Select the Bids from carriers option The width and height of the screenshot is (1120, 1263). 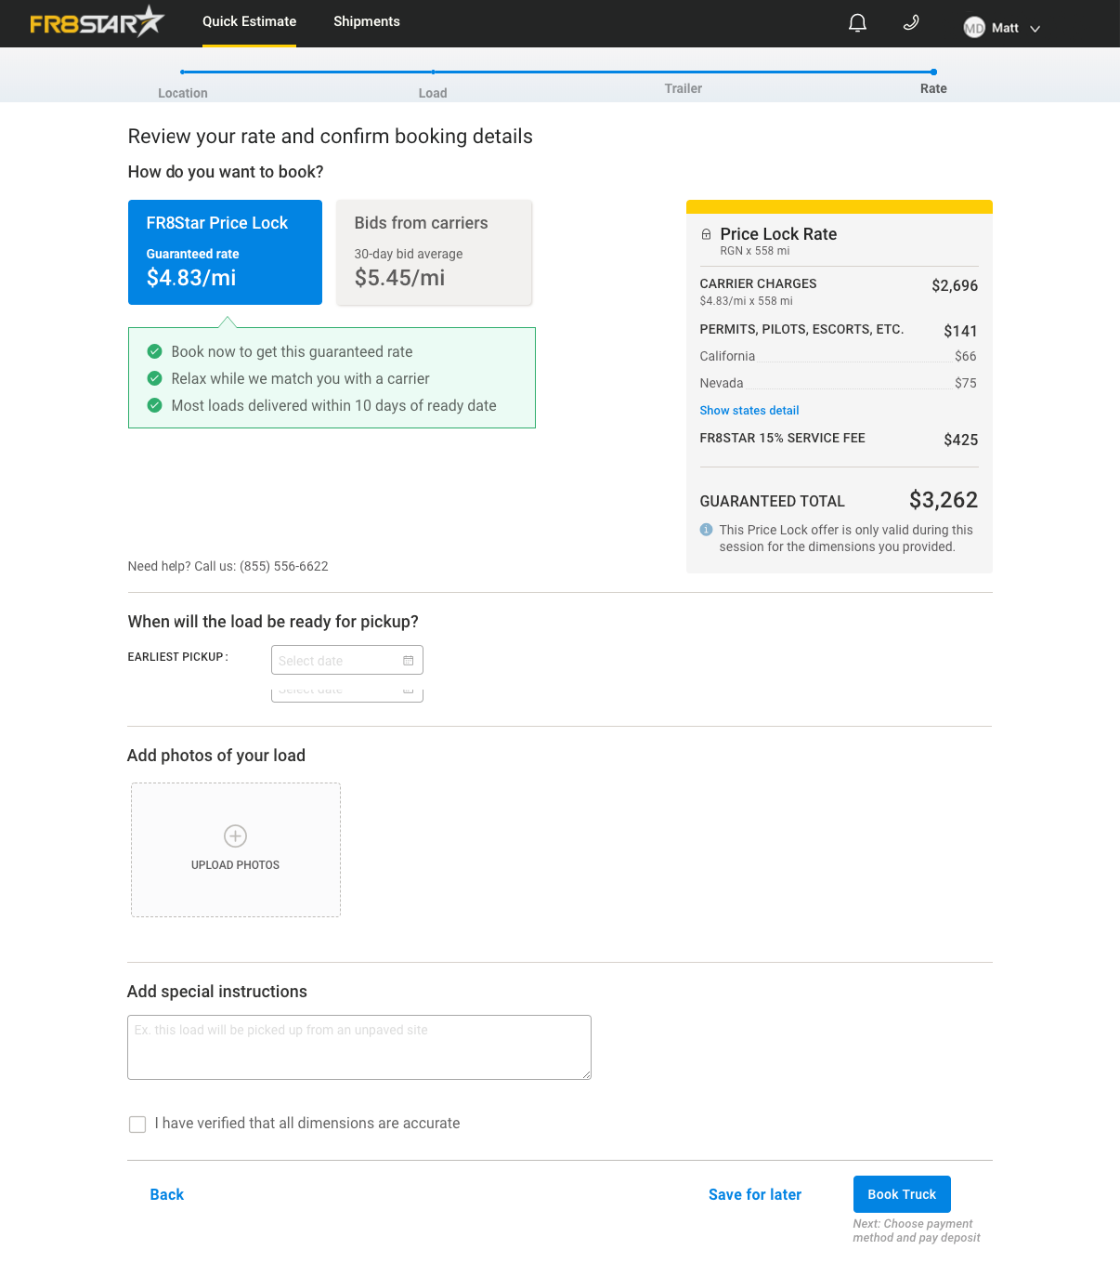434,252
